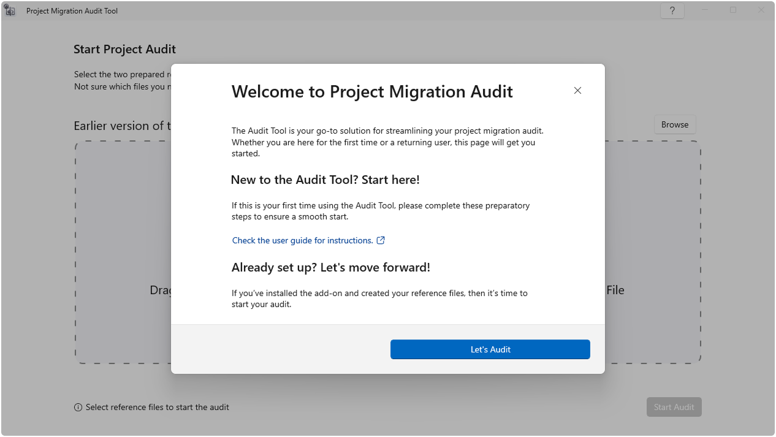This screenshot has width=776, height=437.
Task: Click the "Already set up?" heading
Action: (x=330, y=267)
